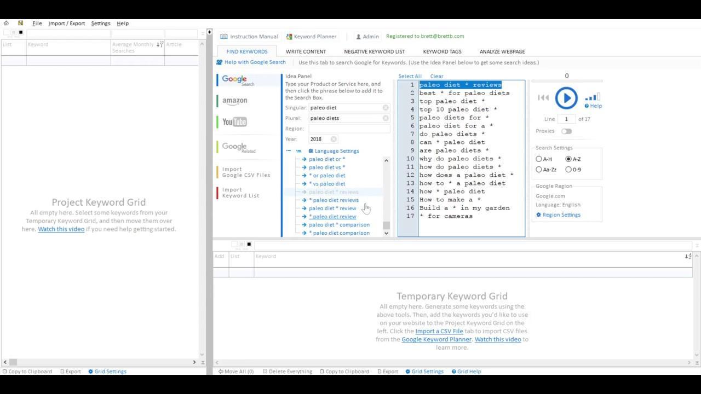
Task: Add the 'paleo diet or *' idea phrase
Action: click(326, 159)
